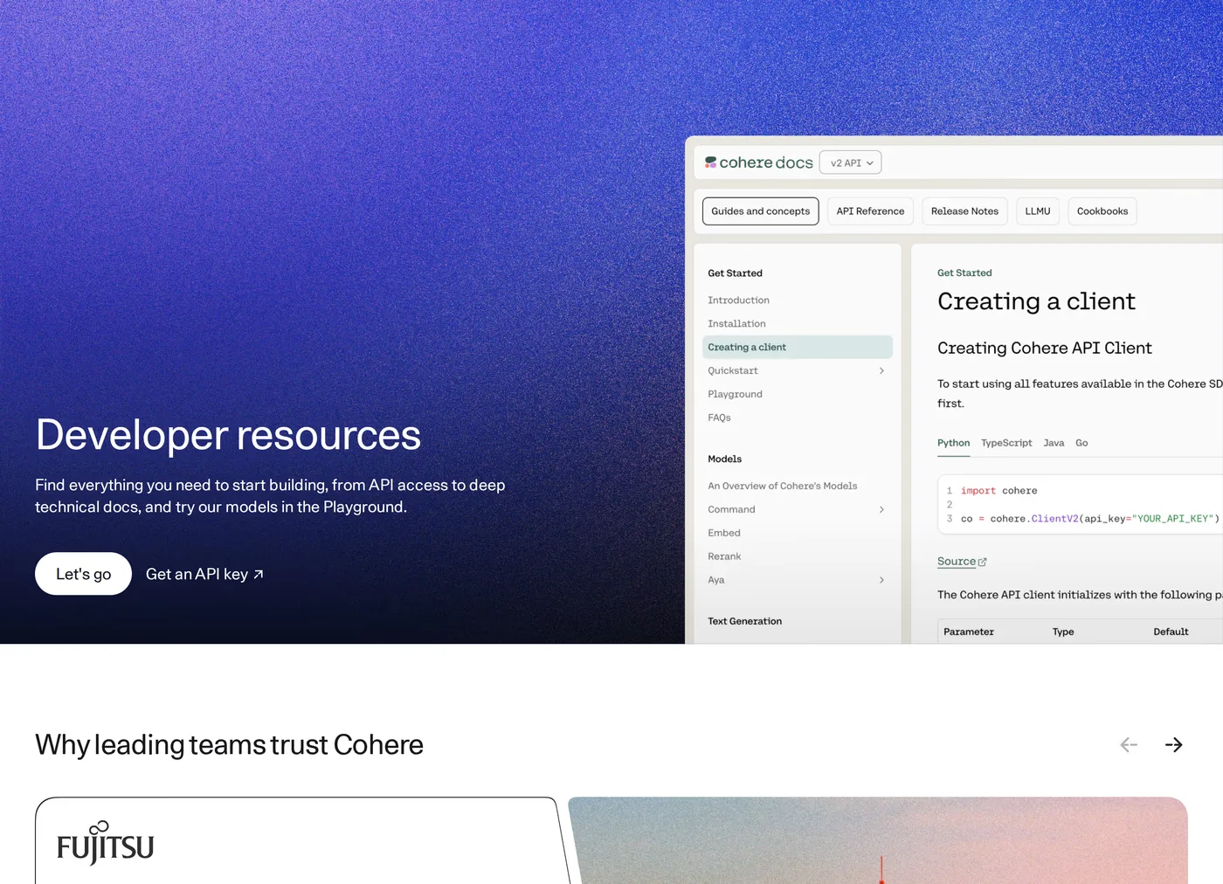This screenshot has width=1223, height=884.
Task: Select the Creating a client sidebar item
Action: (798, 348)
